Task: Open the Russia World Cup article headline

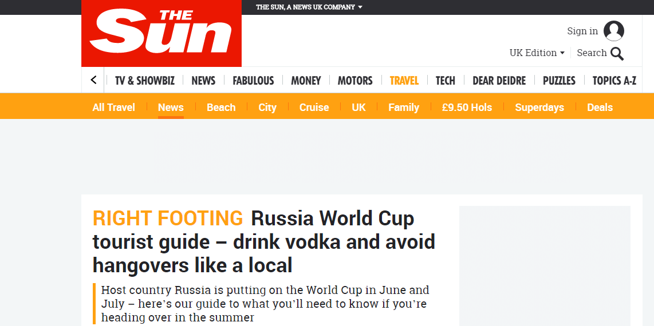Action: [263, 241]
